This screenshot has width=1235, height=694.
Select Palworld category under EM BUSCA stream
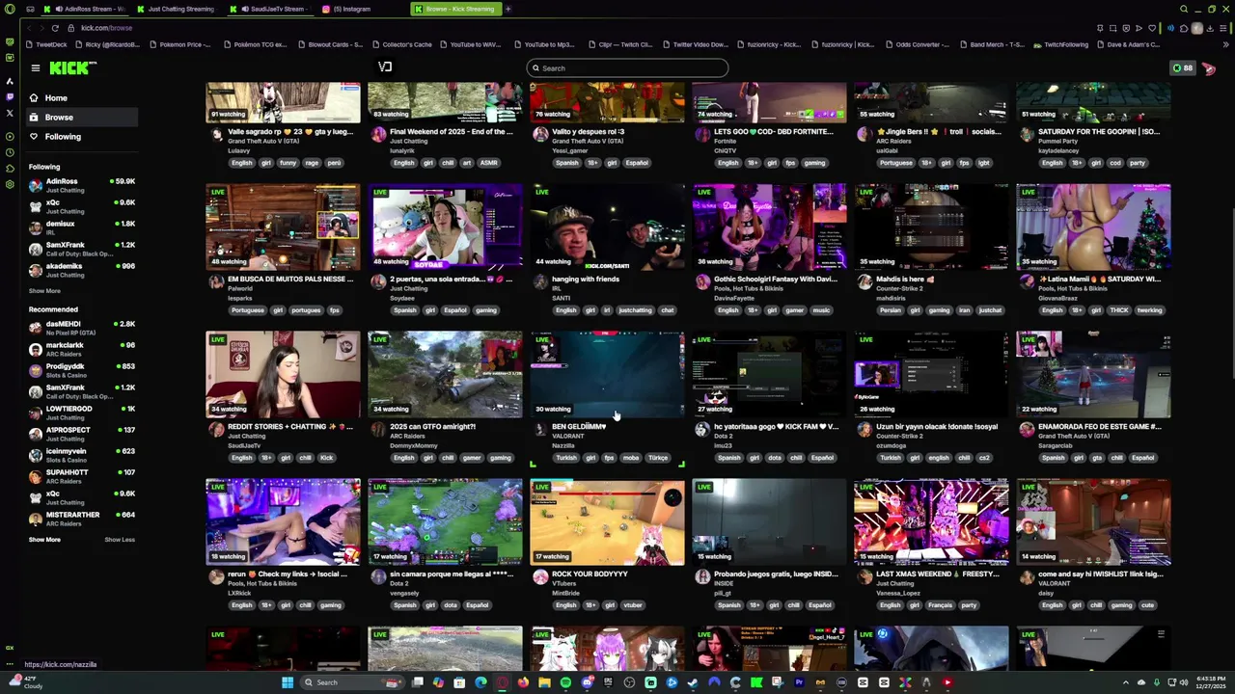pyautogui.click(x=240, y=288)
